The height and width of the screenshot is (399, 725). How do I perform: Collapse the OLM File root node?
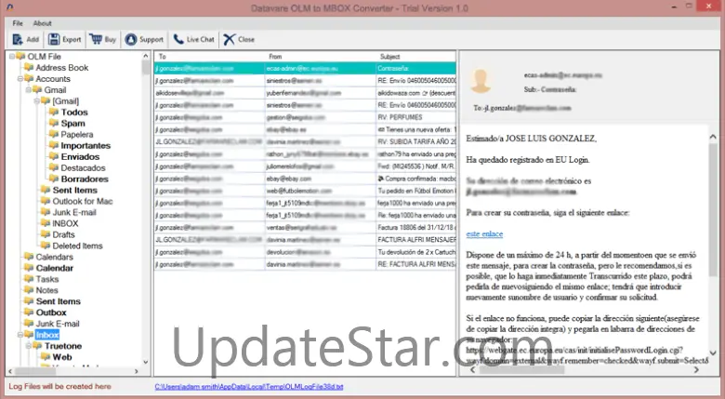pyautogui.click(x=11, y=57)
